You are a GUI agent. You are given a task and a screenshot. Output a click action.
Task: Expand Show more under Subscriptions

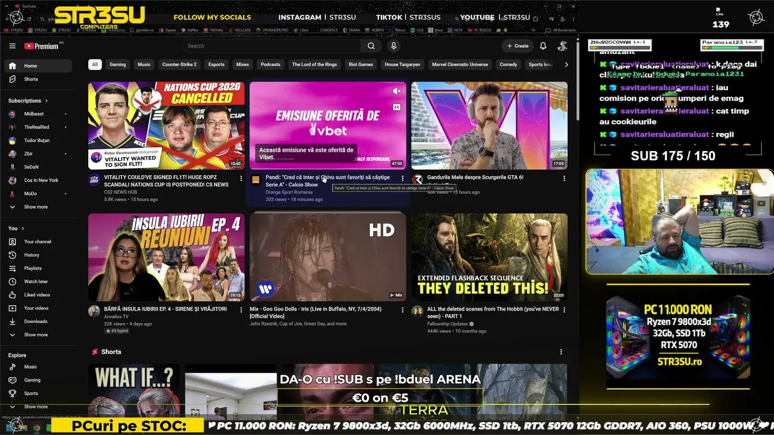(39, 207)
